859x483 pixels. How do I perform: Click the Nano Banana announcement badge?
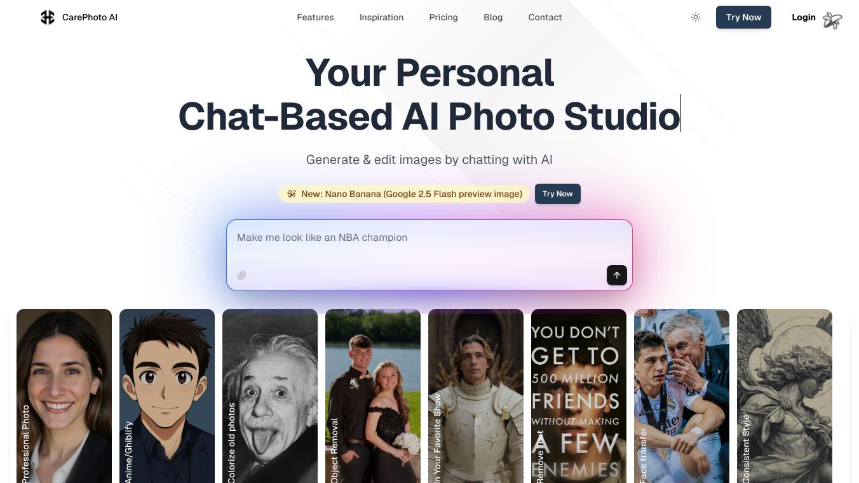pyautogui.click(x=404, y=194)
